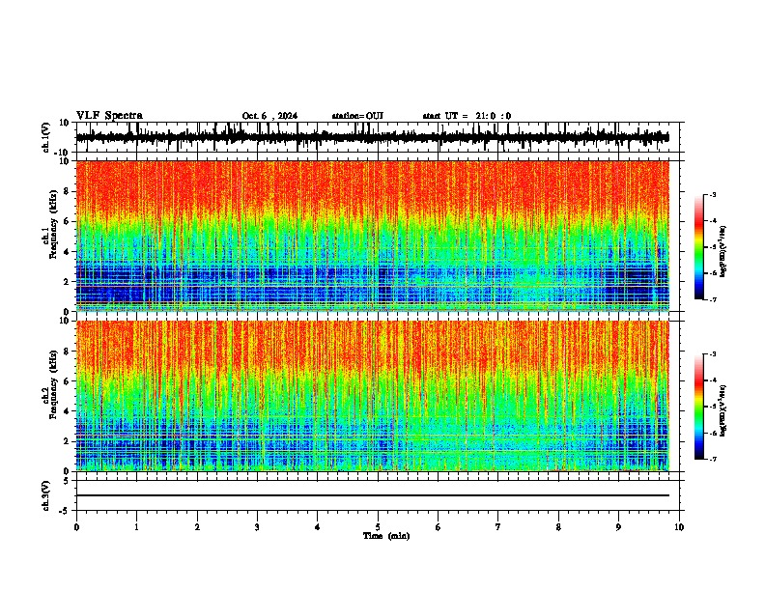Click tick label "6" on the Time axis
Image resolution: width=765 pixels, height=591 pixels.
(439, 527)
